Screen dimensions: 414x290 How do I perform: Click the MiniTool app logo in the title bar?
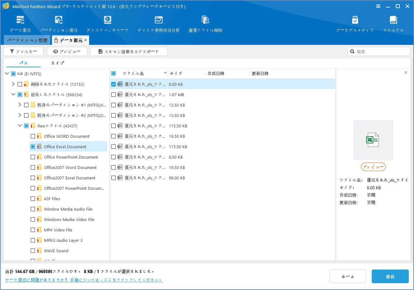[x=6, y=6]
